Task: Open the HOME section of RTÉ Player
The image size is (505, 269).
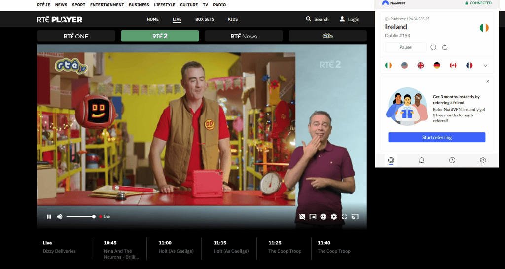Action: [153, 19]
